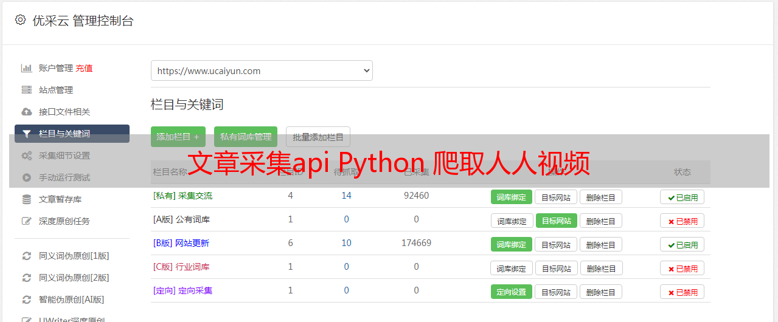Viewport: 778px width, 322px height.
Task: Click the collected count 92460
Action: point(416,196)
